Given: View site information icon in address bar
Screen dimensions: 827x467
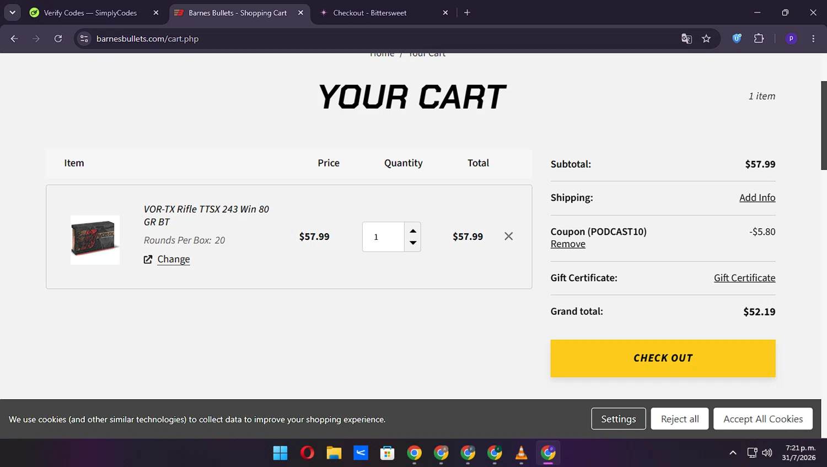Looking at the screenshot, I should (84, 39).
